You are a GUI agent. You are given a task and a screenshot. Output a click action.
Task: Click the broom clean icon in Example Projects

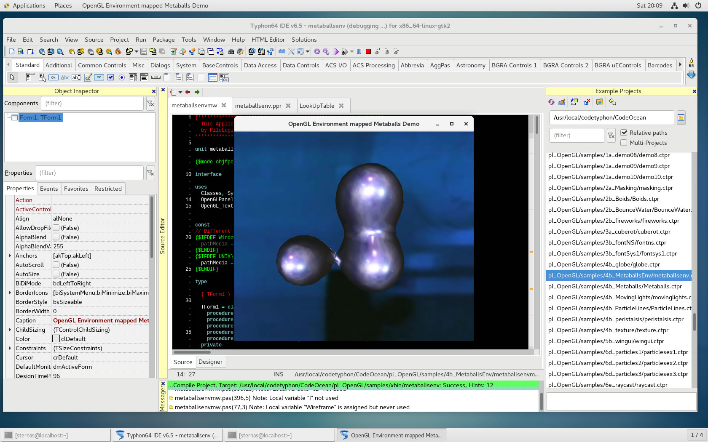point(562,102)
